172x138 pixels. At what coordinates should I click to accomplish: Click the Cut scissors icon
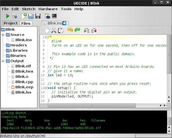54,30
